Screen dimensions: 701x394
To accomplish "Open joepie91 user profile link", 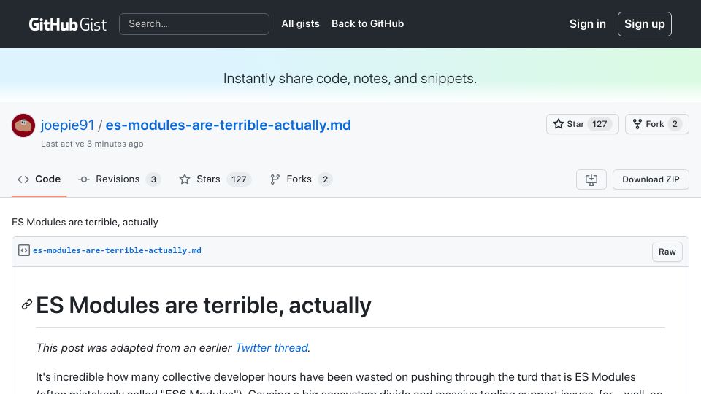I will point(67,125).
